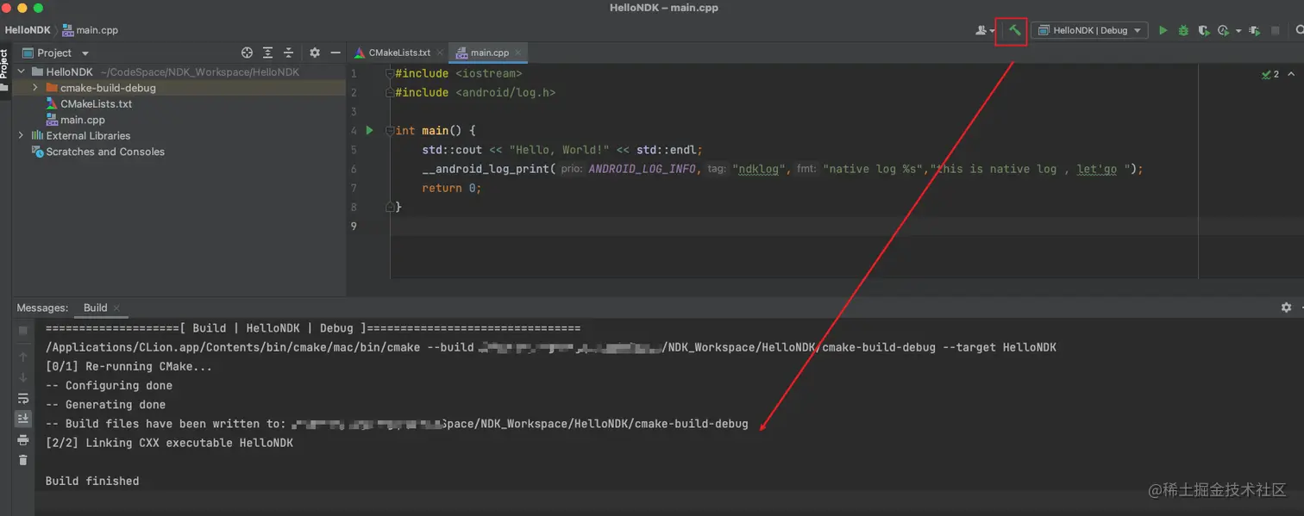The height and width of the screenshot is (516, 1304).
Task: Hide the Project panel with the minus icon
Action: point(335,53)
